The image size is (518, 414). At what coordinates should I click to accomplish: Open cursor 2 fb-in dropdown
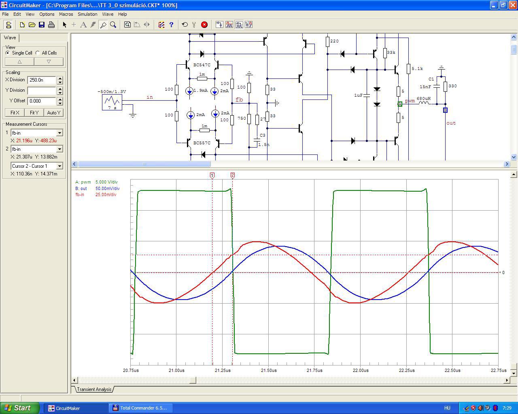(x=59, y=149)
